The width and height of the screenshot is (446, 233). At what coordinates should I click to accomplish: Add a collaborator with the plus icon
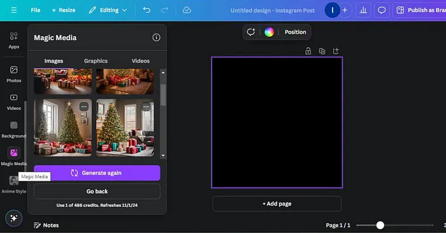tap(345, 10)
